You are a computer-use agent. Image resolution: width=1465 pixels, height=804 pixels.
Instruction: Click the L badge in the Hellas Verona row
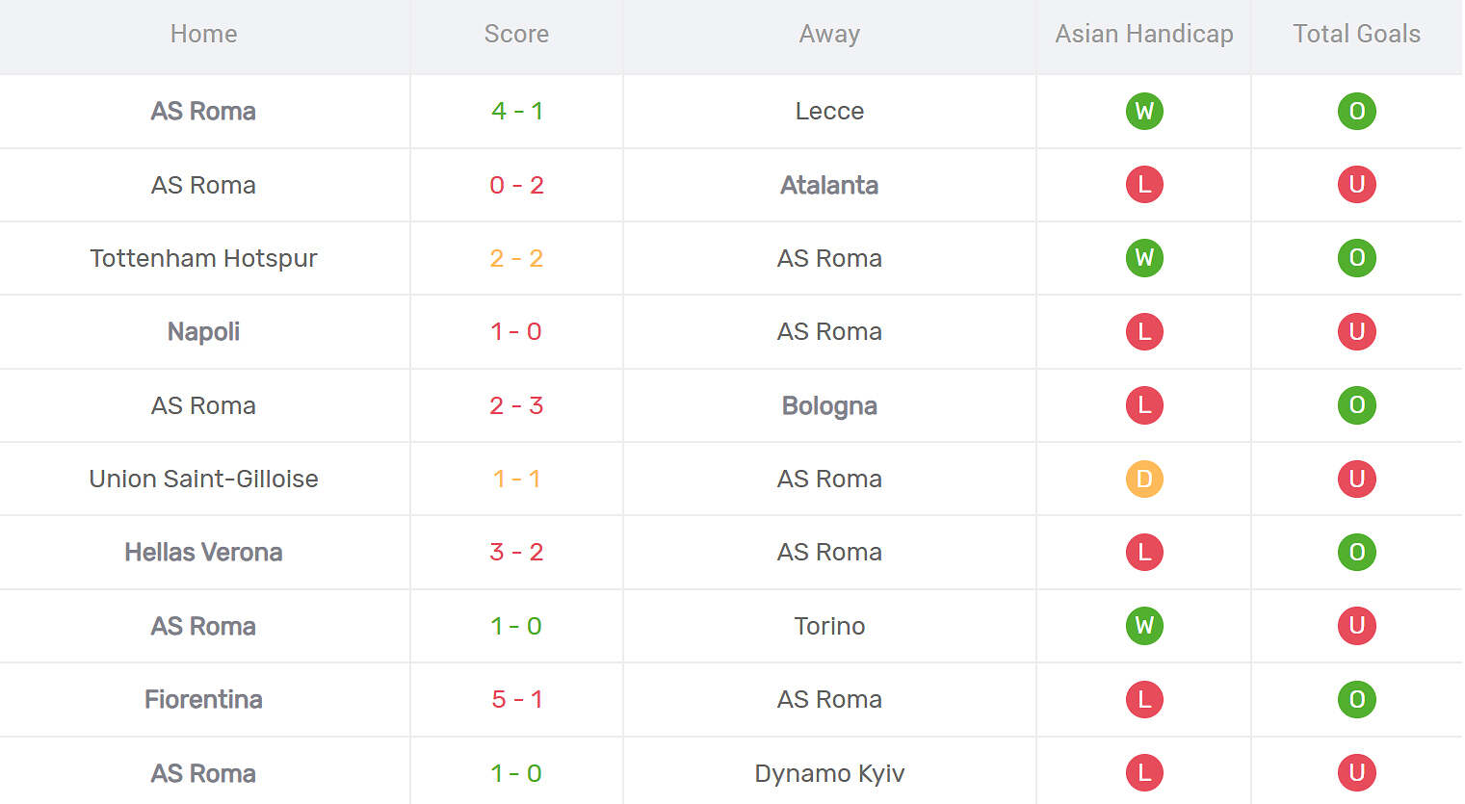1143,552
